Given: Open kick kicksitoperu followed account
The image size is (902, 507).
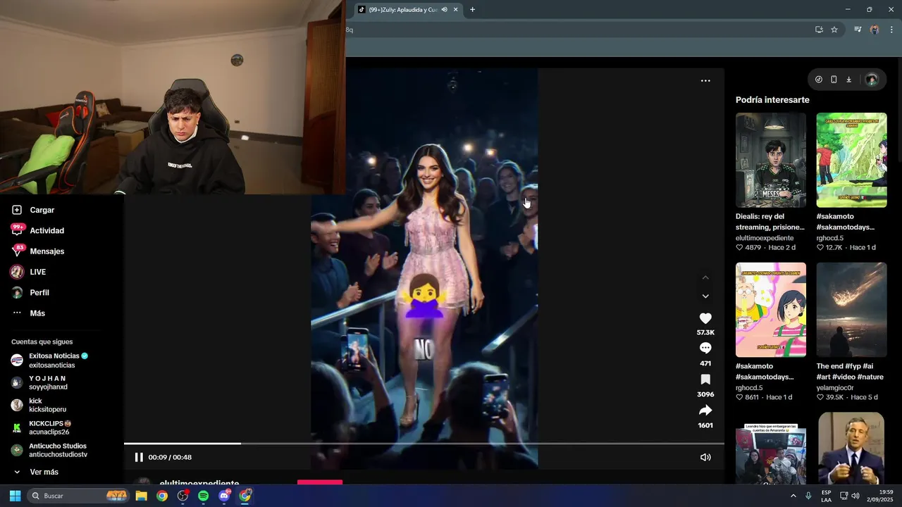Looking at the screenshot, I should tap(38, 405).
